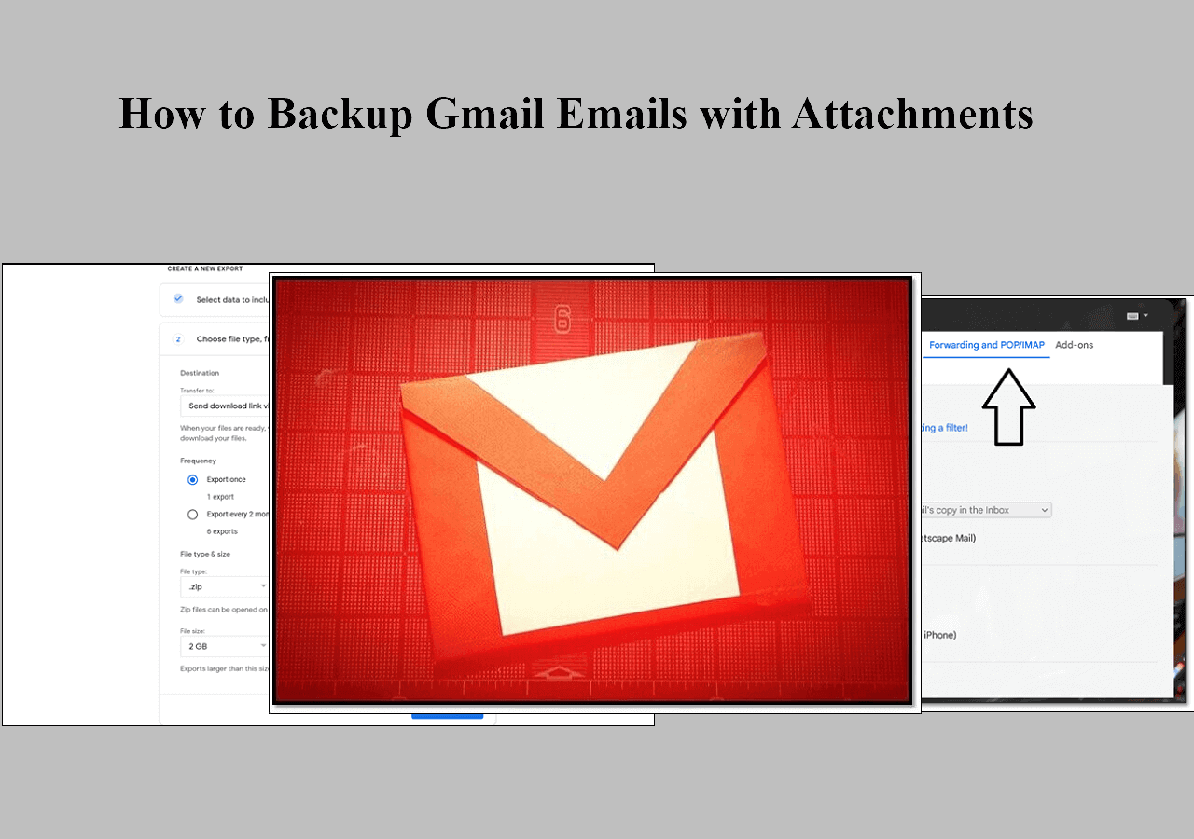Click the red Gmail envelope image
The height and width of the screenshot is (839, 1194).
[592, 490]
